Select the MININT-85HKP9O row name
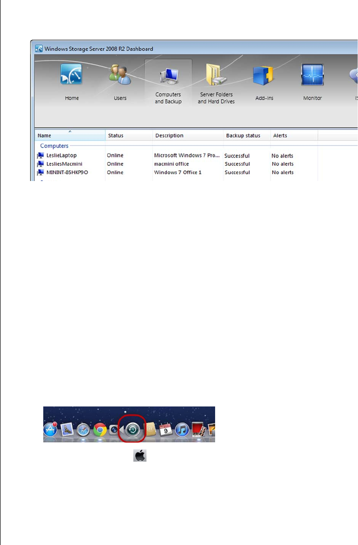358x545 pixels. pos(67,172)
